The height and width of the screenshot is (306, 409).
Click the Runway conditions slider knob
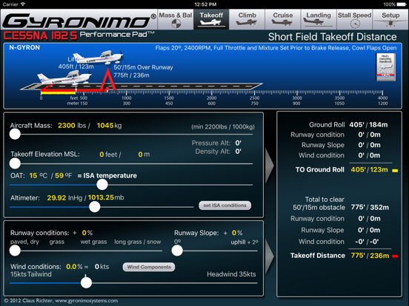pos(15,251)
